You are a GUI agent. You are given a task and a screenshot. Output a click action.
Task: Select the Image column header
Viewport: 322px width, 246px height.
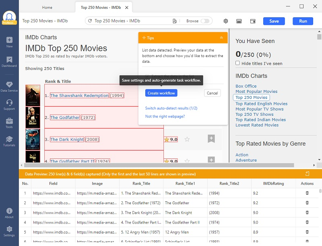(x=97, y=183)
